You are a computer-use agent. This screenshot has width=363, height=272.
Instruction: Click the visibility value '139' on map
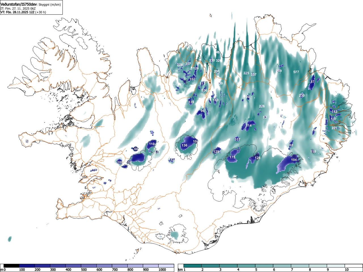click(191, 102)
